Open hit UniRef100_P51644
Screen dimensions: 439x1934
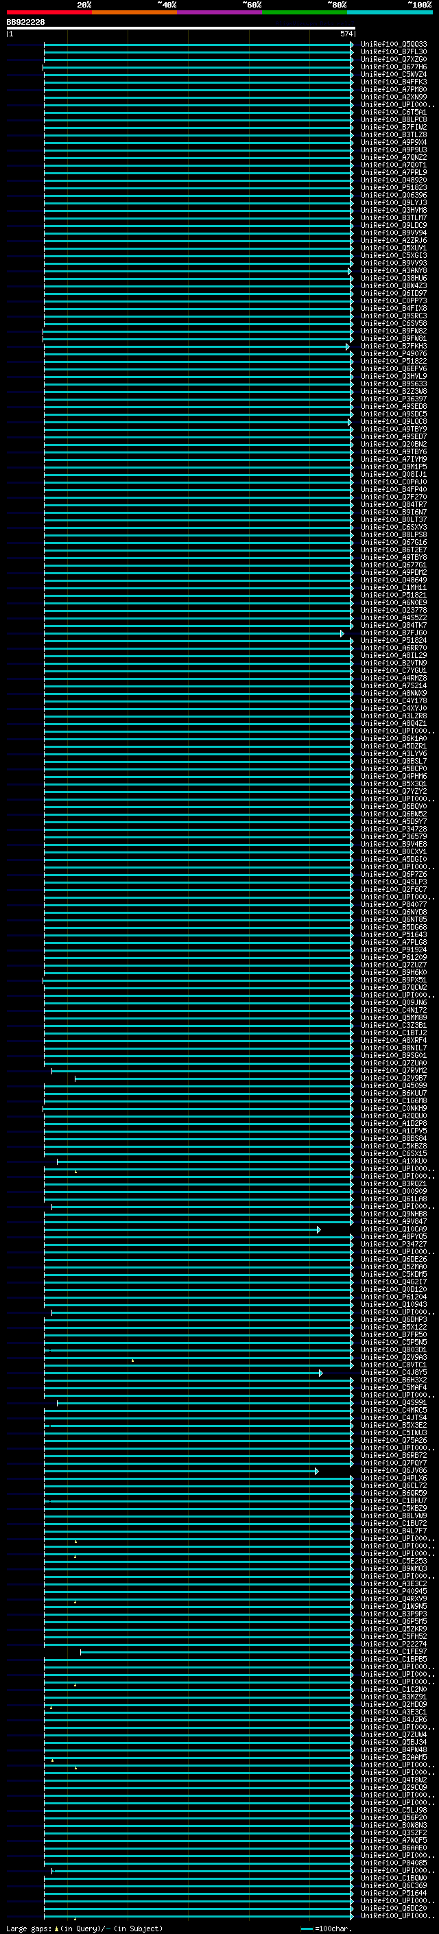394,1894
